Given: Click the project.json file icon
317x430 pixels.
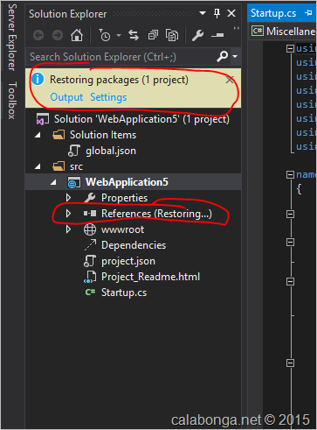Looking at the screenshot, I should (89, 261).
